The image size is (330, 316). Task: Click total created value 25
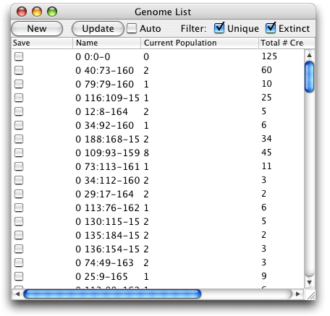pyautogui.click(x=266, y=98)
